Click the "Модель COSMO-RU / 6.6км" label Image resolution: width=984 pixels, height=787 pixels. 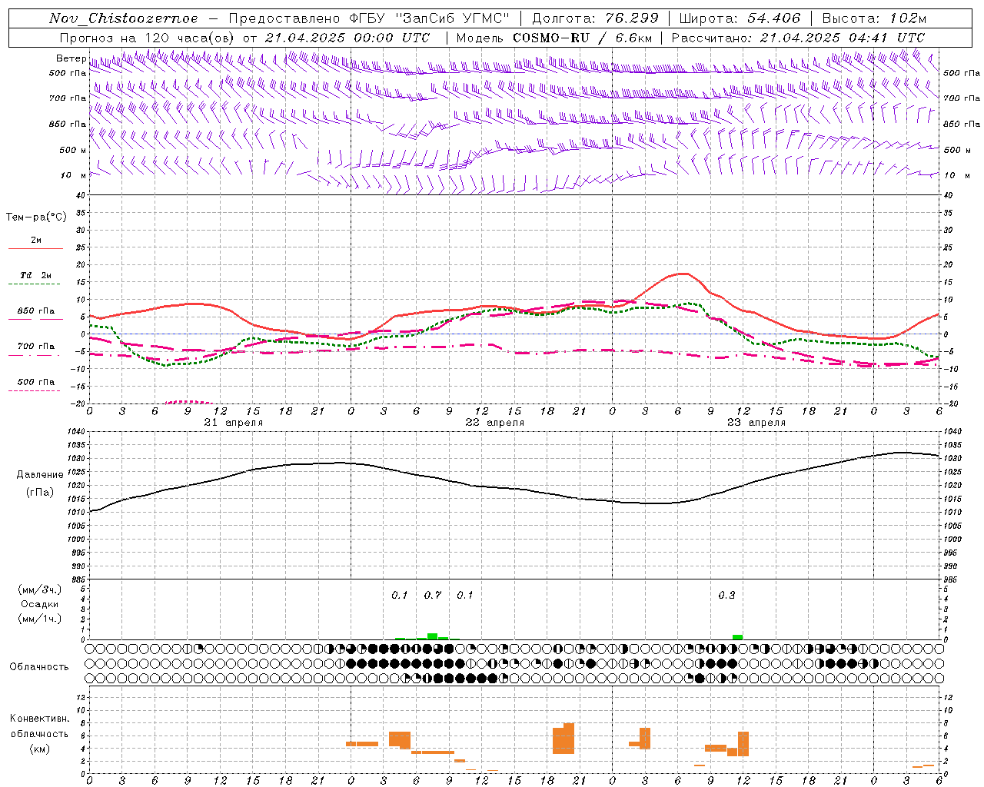pos(553,38)
